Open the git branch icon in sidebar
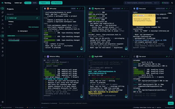 point(2,16)
